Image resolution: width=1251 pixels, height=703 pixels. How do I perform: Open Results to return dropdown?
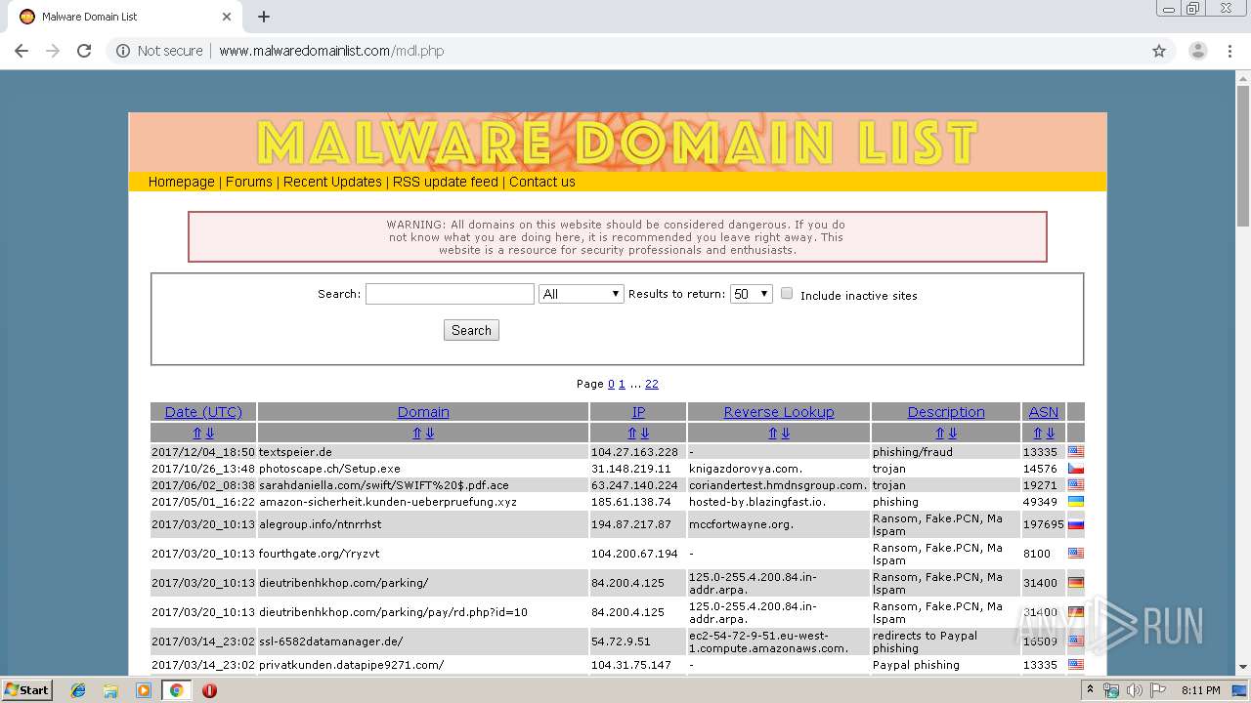tap(752, 294)
